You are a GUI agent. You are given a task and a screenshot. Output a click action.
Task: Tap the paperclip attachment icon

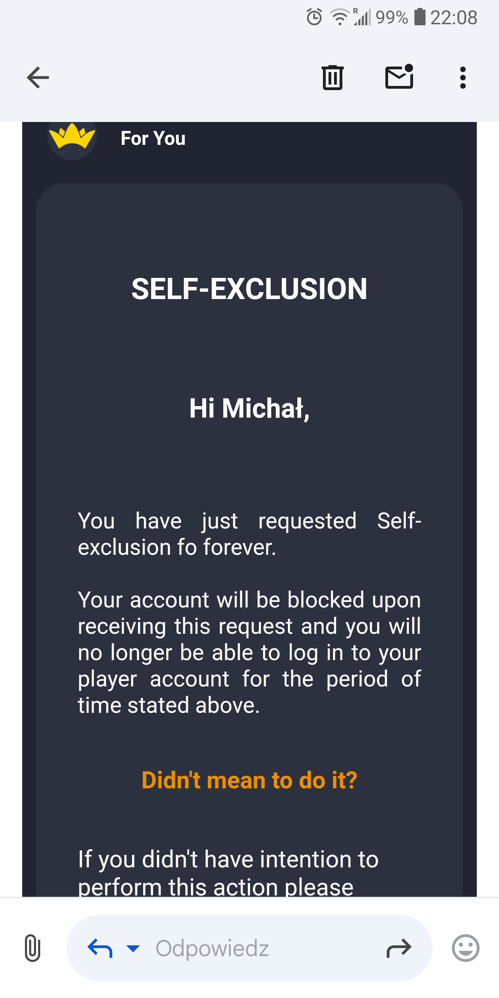tap(33, 948)
